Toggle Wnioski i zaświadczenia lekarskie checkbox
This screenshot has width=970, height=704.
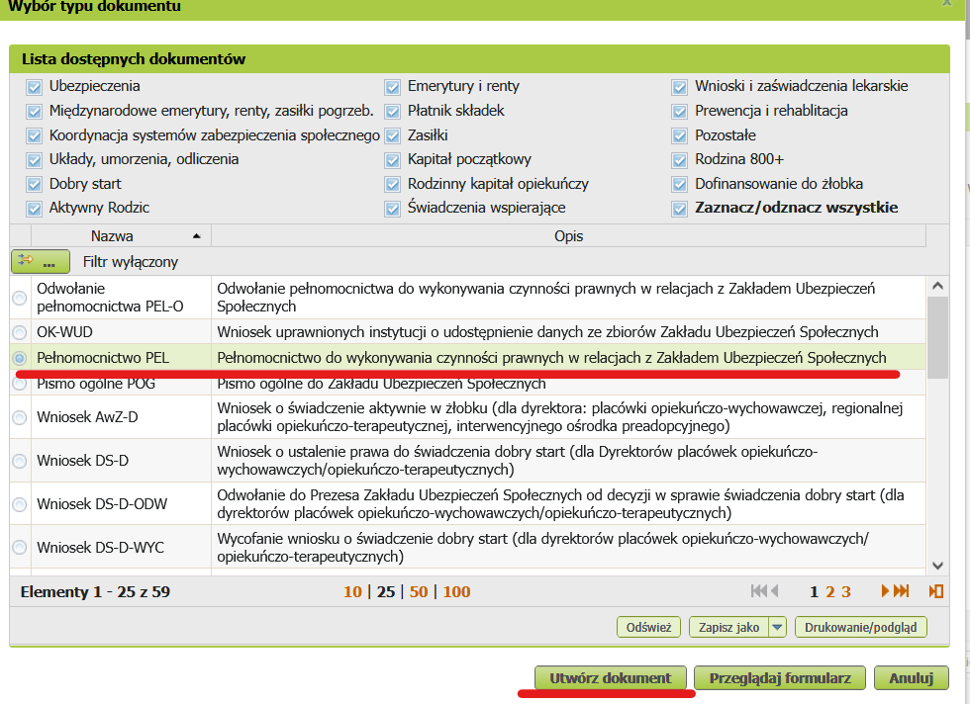pyautogui.click(x=679, y=87)
